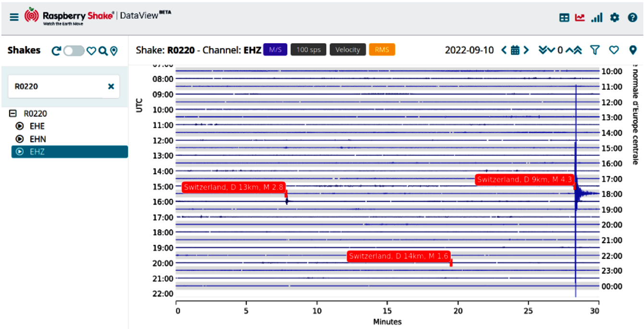Go to the next day arrow
This screenshot has width=644, height=329.
(x=526, y=50)
